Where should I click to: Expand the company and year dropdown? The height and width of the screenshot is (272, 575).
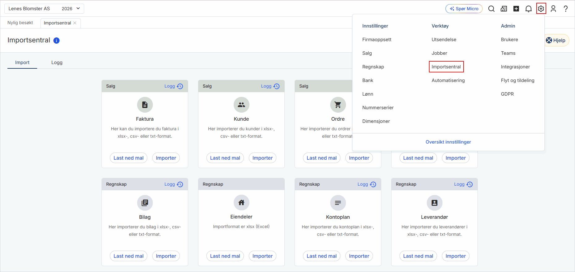pos(44,9)
